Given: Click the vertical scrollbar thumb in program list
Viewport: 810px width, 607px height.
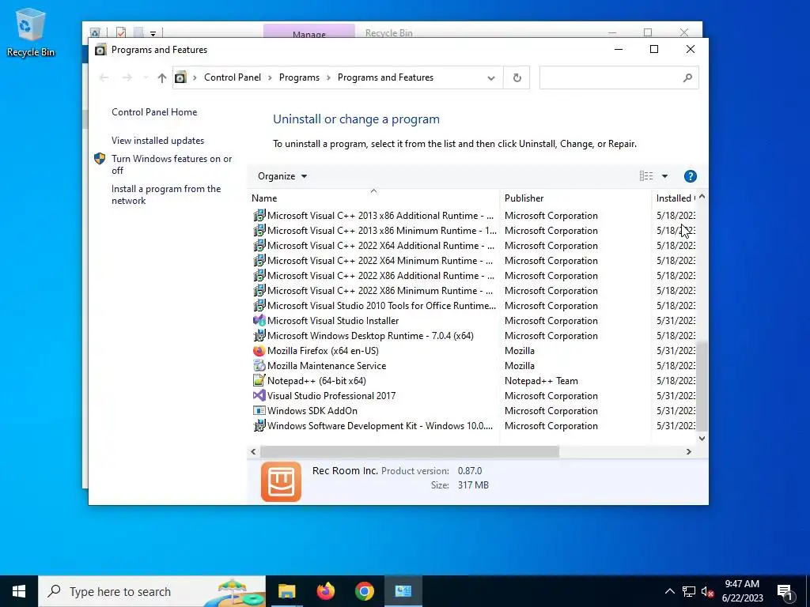Looking at the screenshot, I should pyautogui.click(x=702, y=386).
